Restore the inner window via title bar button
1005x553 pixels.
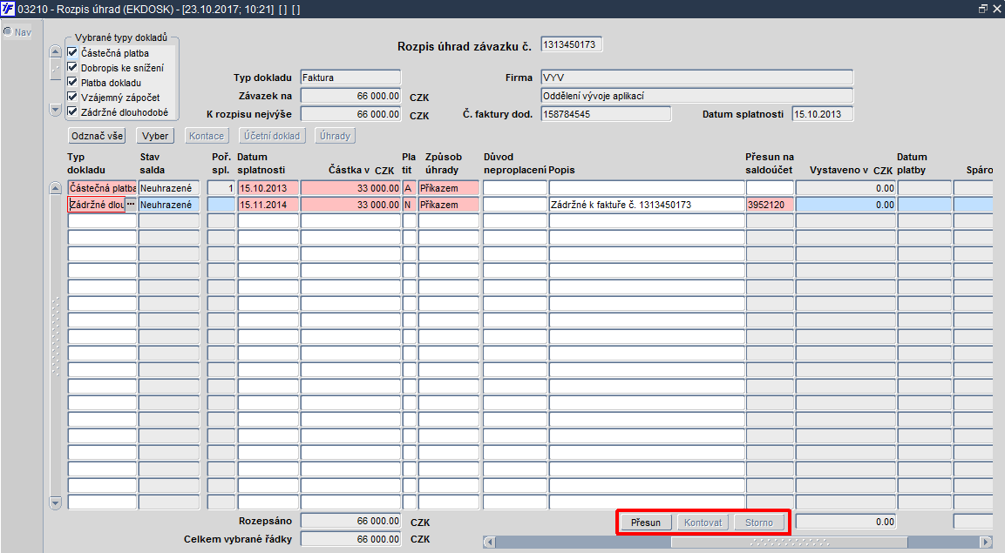coord(983,9)
